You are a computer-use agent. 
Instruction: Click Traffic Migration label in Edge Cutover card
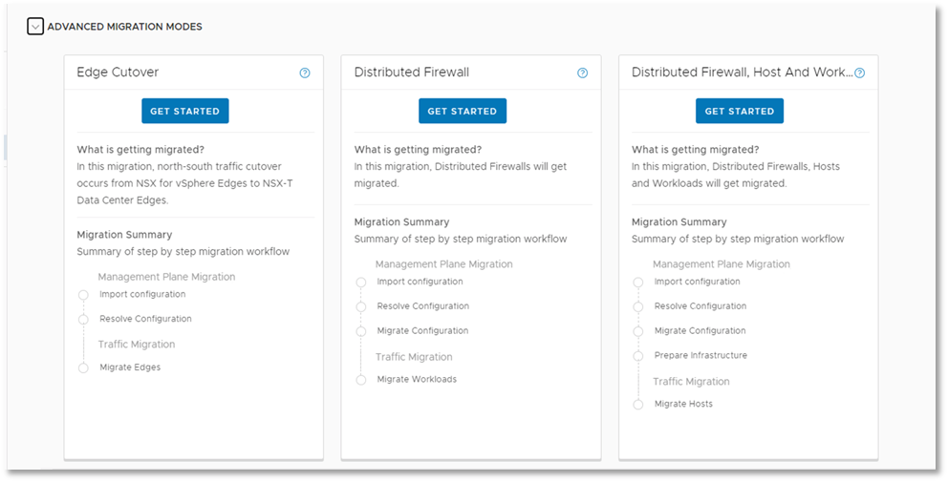(137, 345)
